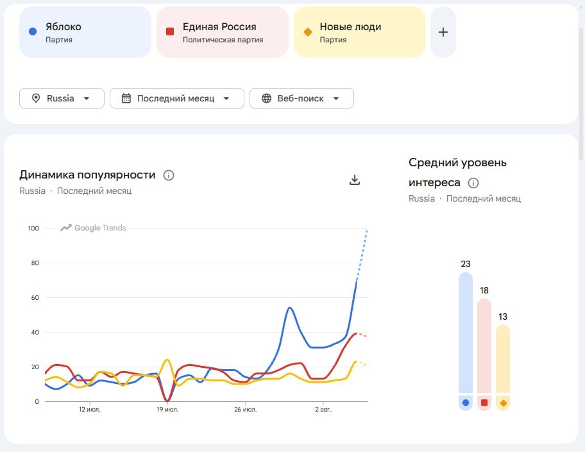Click the download chart icon
The height and width of the screenshot is (452, 585).
[355, 180]
